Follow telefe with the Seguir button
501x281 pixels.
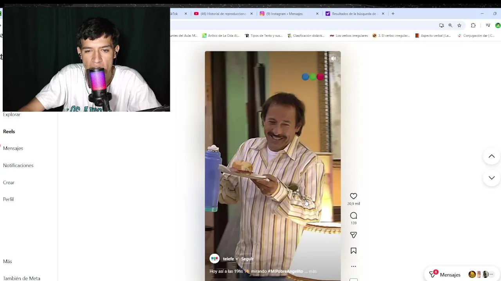click(x=247, y=259)
